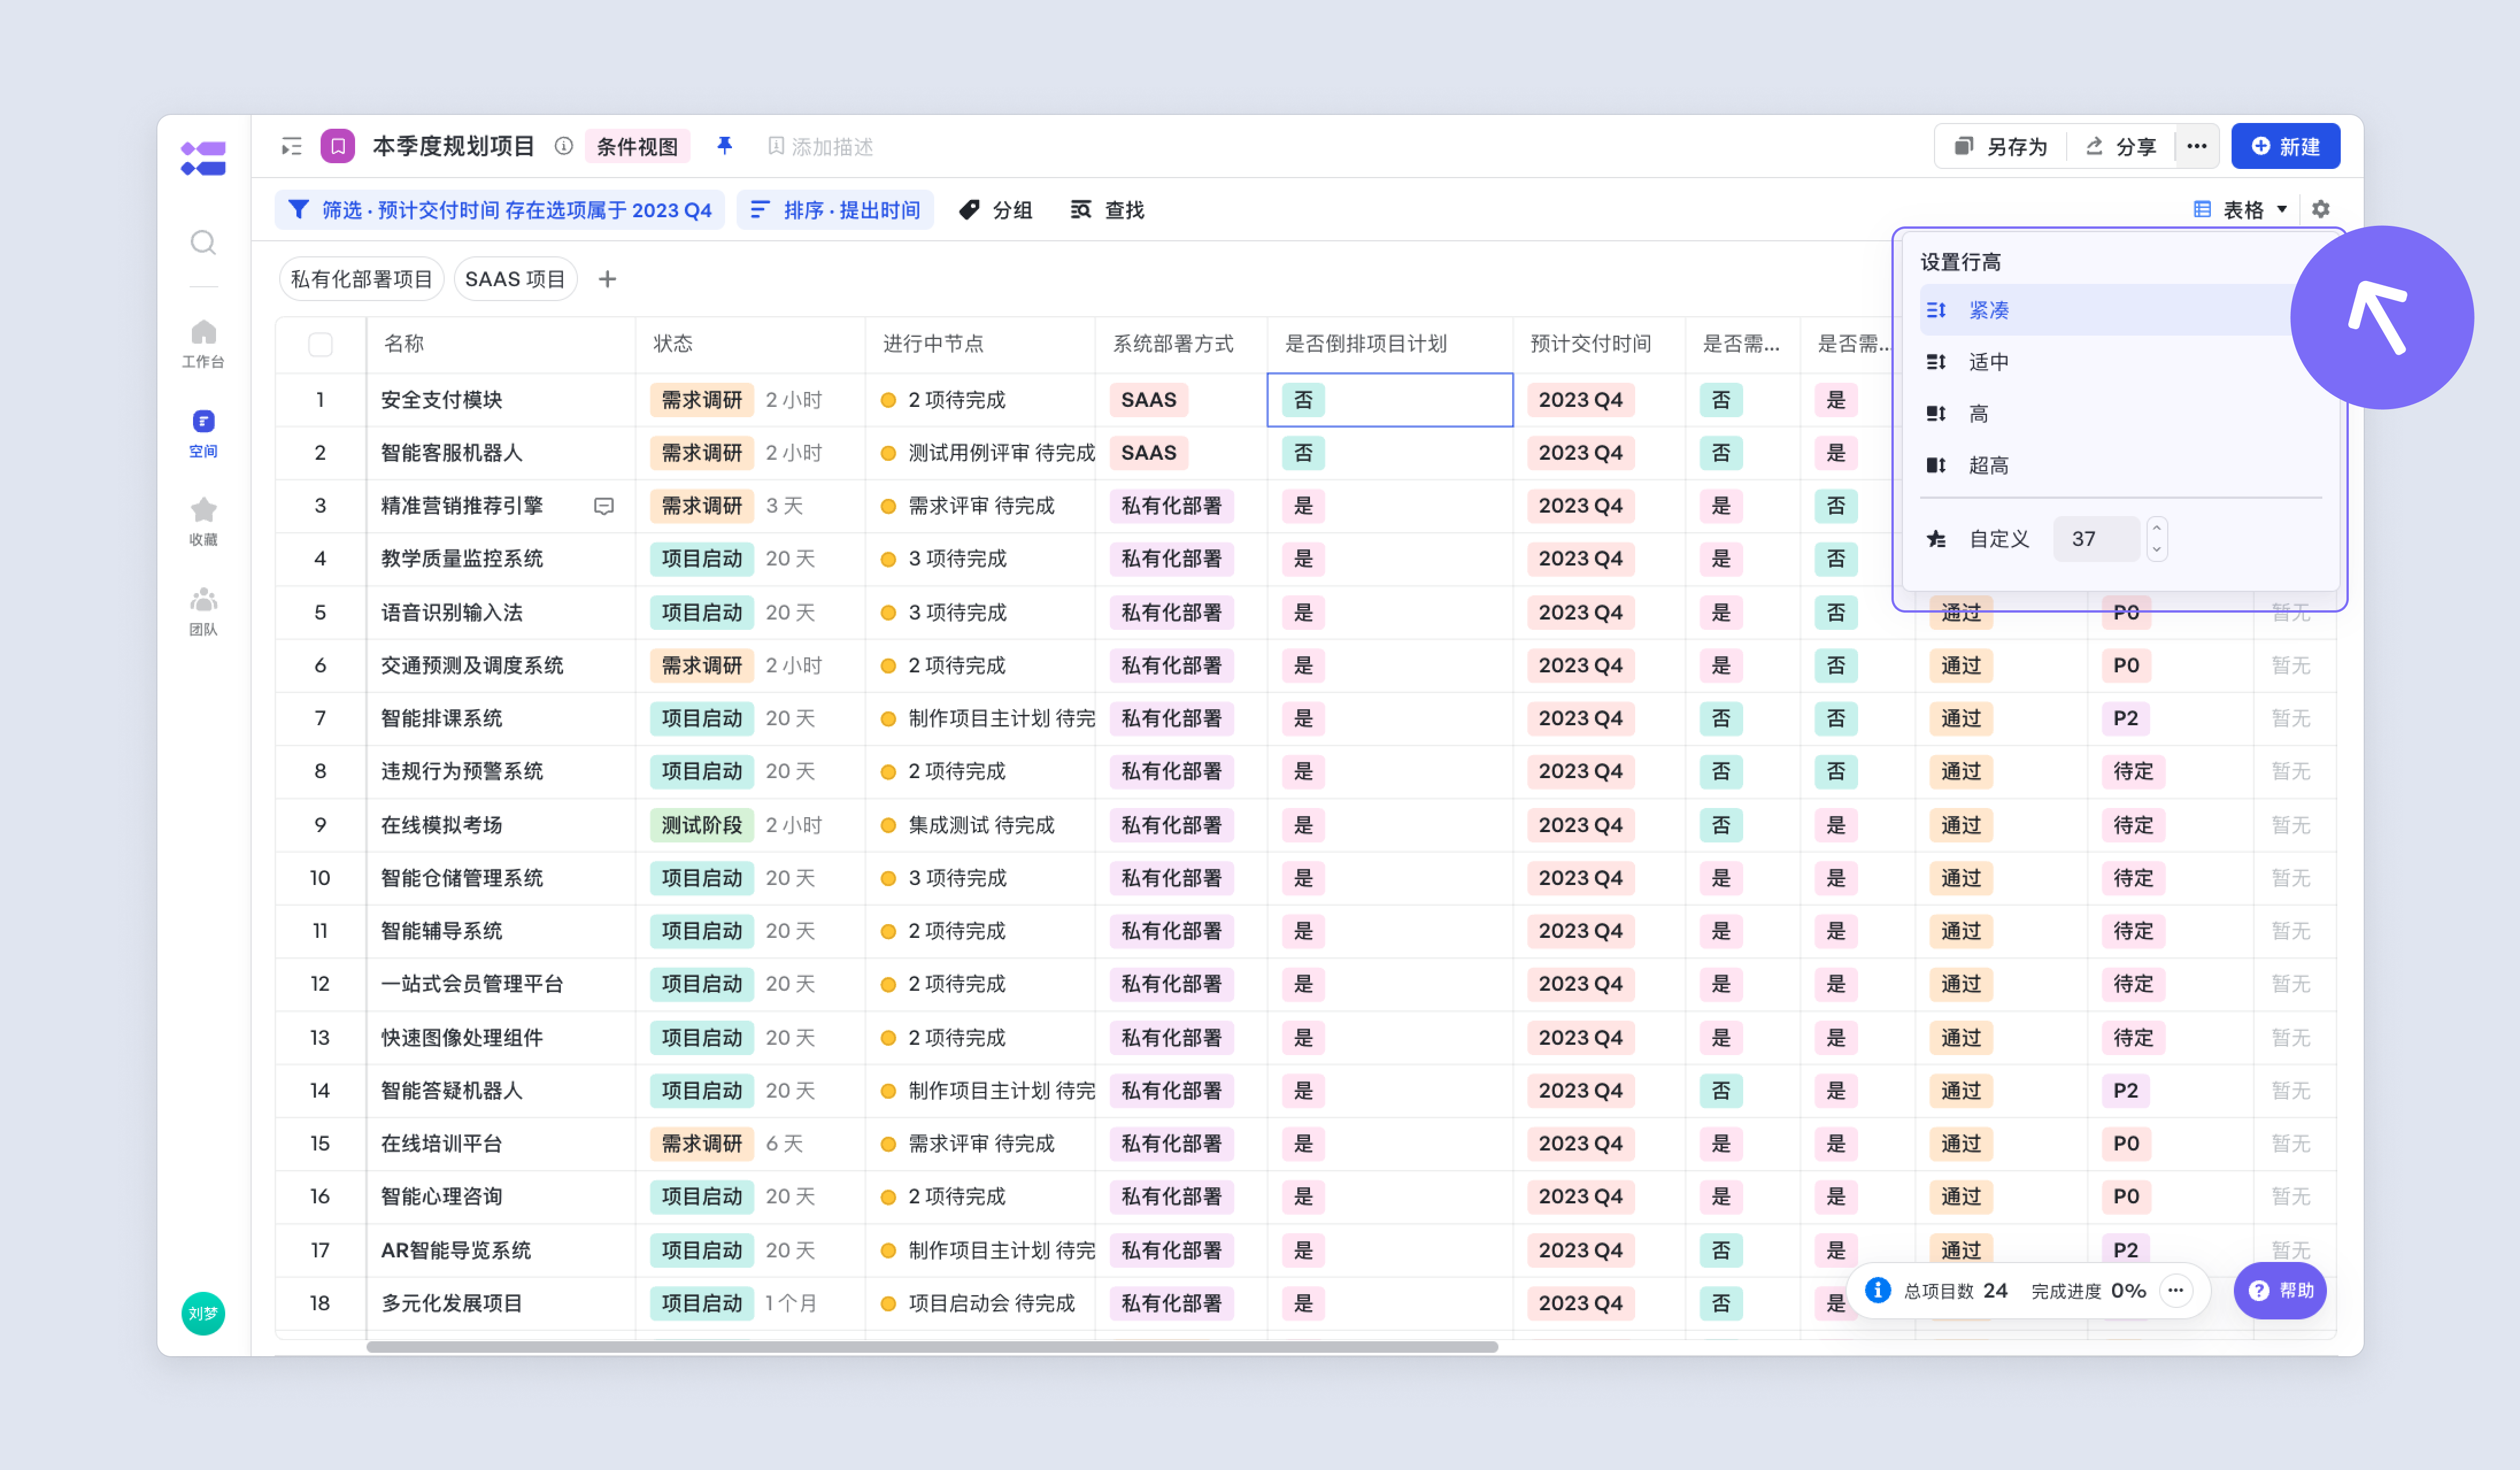Click the pin icon in header
The image size is (2520, 1470).
[x=725, y=146]
